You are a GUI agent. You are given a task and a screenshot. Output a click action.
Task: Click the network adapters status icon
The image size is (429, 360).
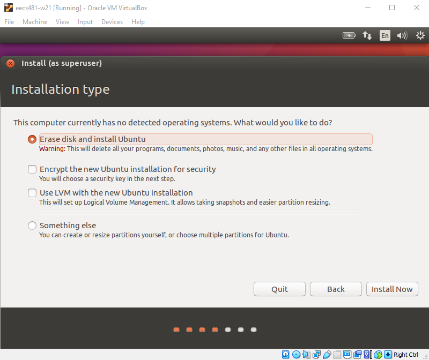(316, 355)
